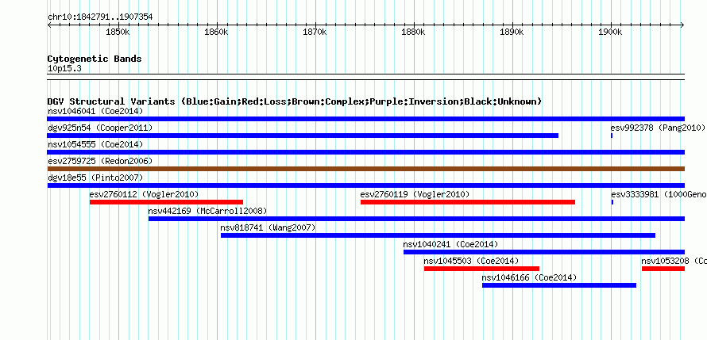Click the tiny blue marker of esv3333981
This screenshot has width=707, height=340.
pos(612,202)
